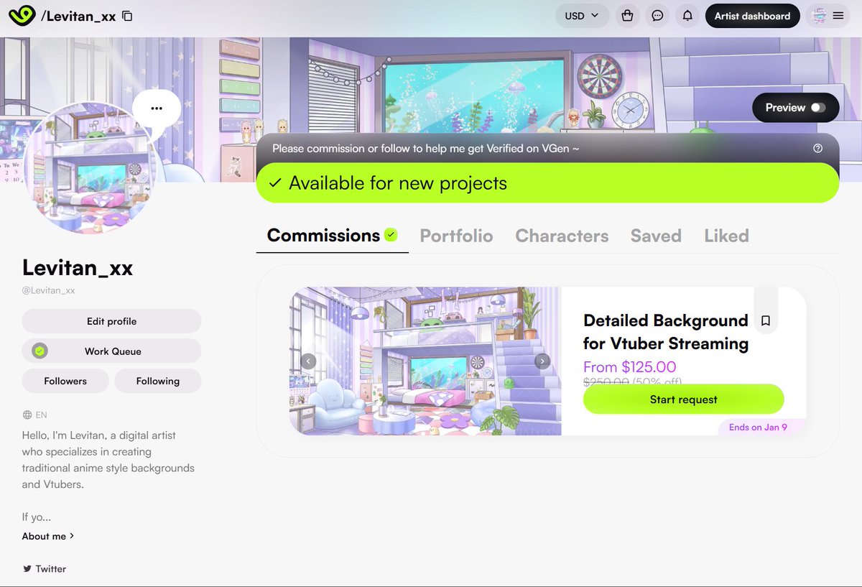Open the shopping bag icon

[628, 16]
